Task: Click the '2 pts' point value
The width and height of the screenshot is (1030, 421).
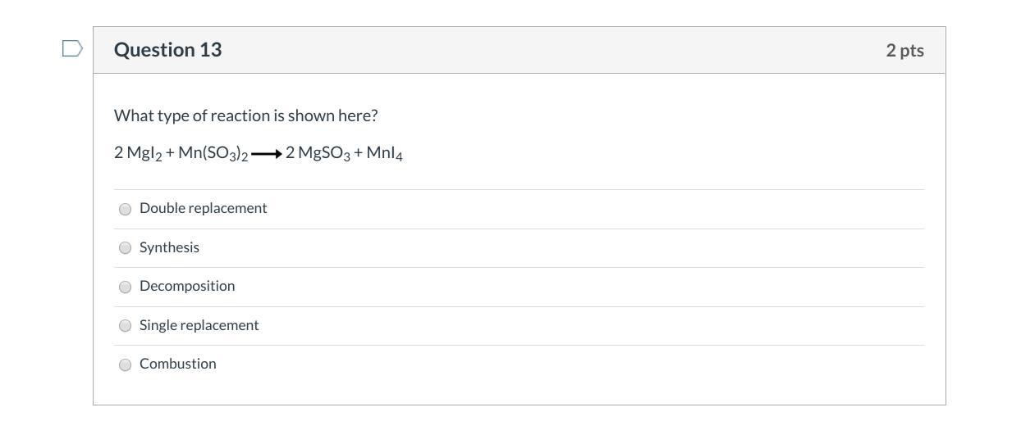Action: tap(904, 50)
